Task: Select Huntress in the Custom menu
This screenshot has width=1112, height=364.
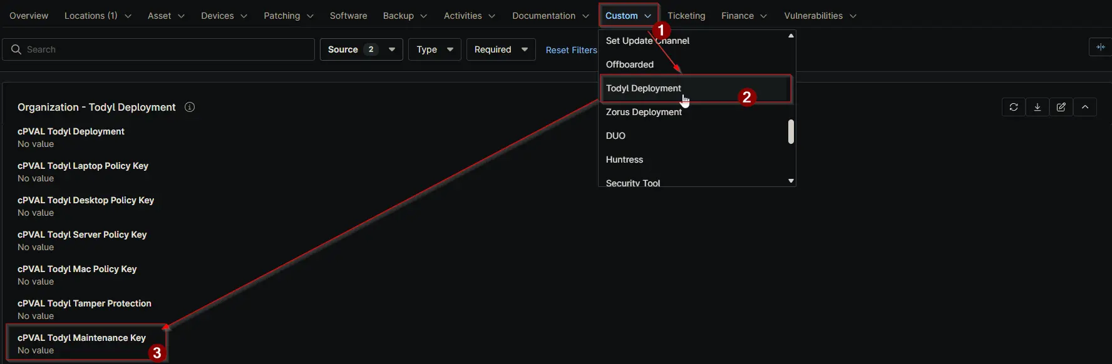Action: tap(692, 159)
